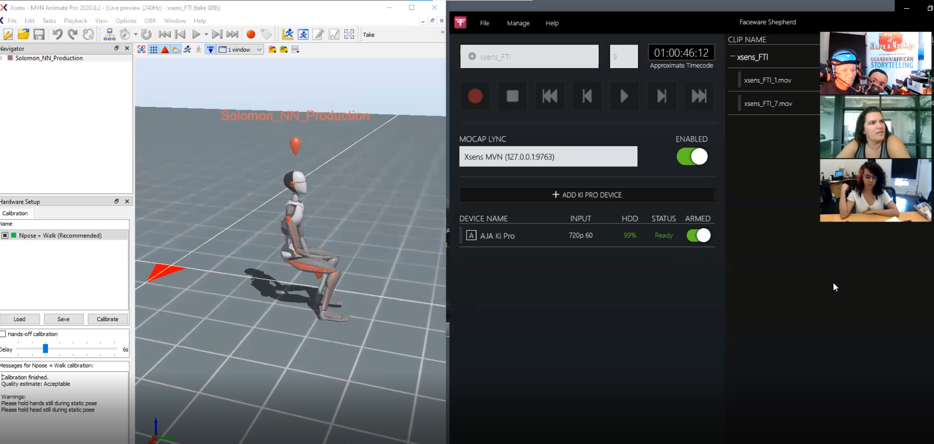This screenshot has height=444, width=934.
Task: Save with the floppy disk icon
Action: [x=39, y=35]
